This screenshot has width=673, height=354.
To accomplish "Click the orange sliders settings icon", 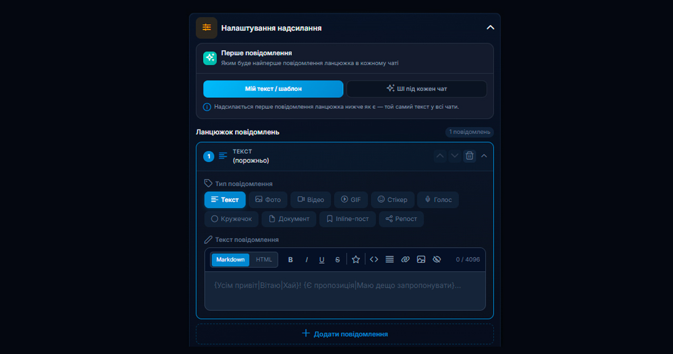I will click(x=207, y=28).
